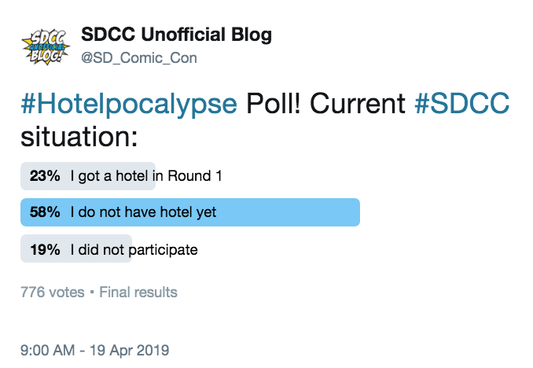Select the 58% percentage figure

[45, 212]
